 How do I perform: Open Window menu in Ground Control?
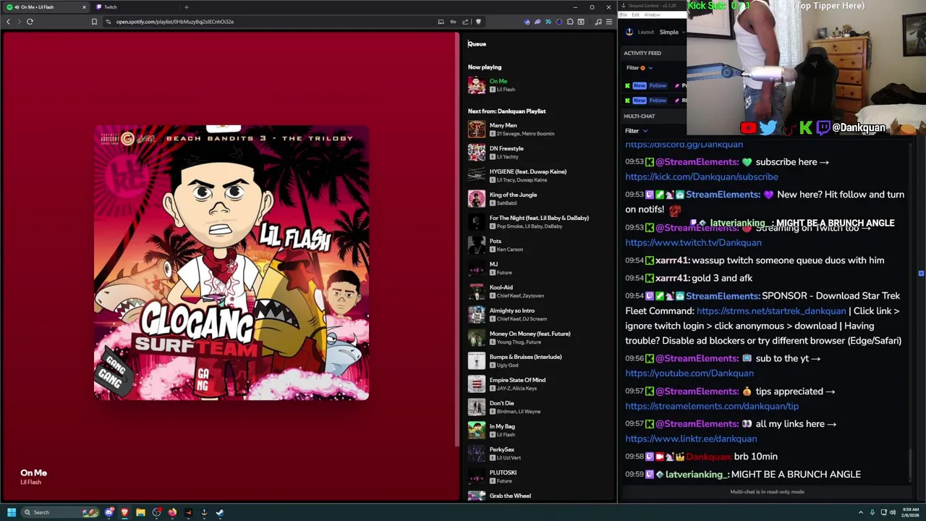pos(652,14)
